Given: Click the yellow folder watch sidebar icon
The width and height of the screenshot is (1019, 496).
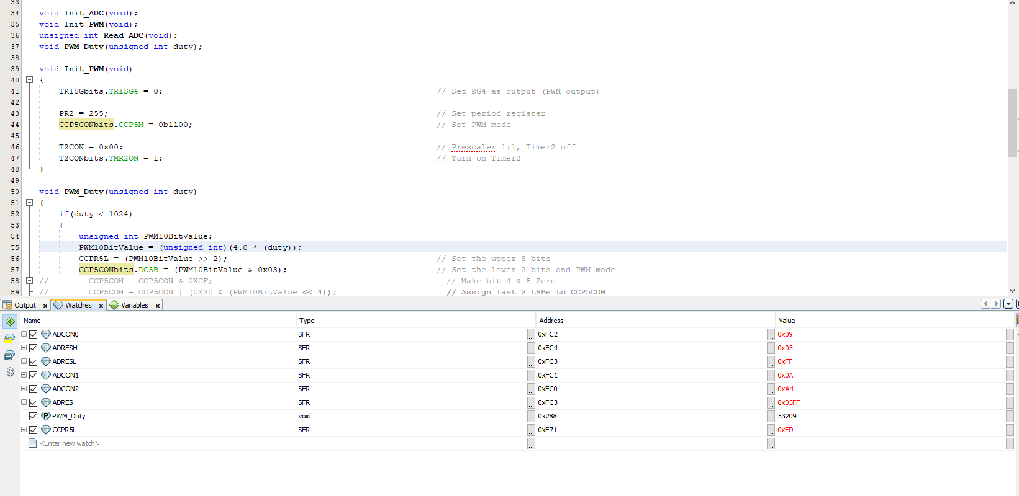Looking at the screenshot, I should pyautogui.click(x=9, y=339).
